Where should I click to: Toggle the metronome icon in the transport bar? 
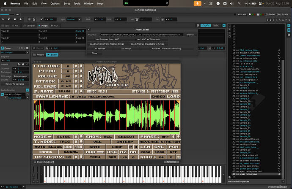tap(34, 19)
